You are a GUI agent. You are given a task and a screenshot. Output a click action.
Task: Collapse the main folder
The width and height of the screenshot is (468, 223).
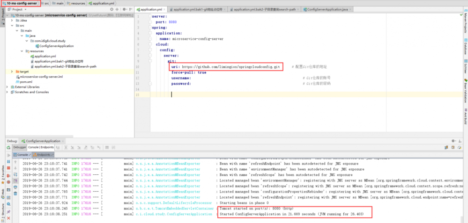(x=17, y=30)
